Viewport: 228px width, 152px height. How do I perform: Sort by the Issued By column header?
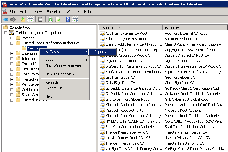pyautogui.click(x=195, y=28)
